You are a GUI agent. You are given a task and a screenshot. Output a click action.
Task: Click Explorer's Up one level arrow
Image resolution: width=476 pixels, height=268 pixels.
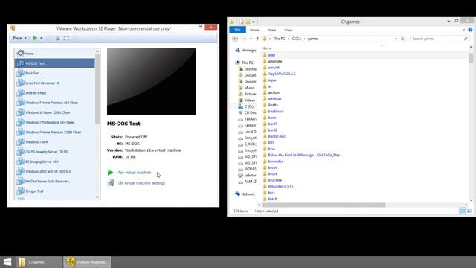pos(257,39)
